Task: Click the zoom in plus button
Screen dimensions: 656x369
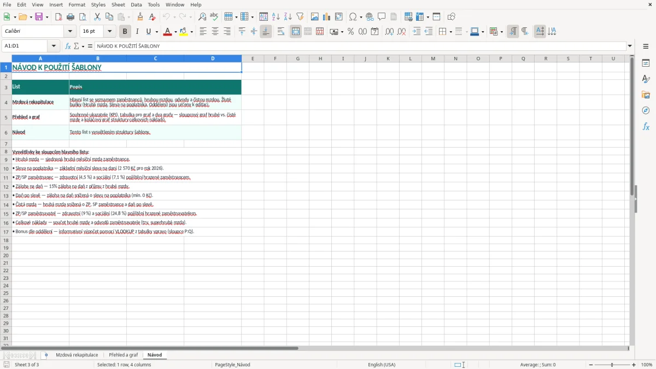Action: (x=634, y=365)
